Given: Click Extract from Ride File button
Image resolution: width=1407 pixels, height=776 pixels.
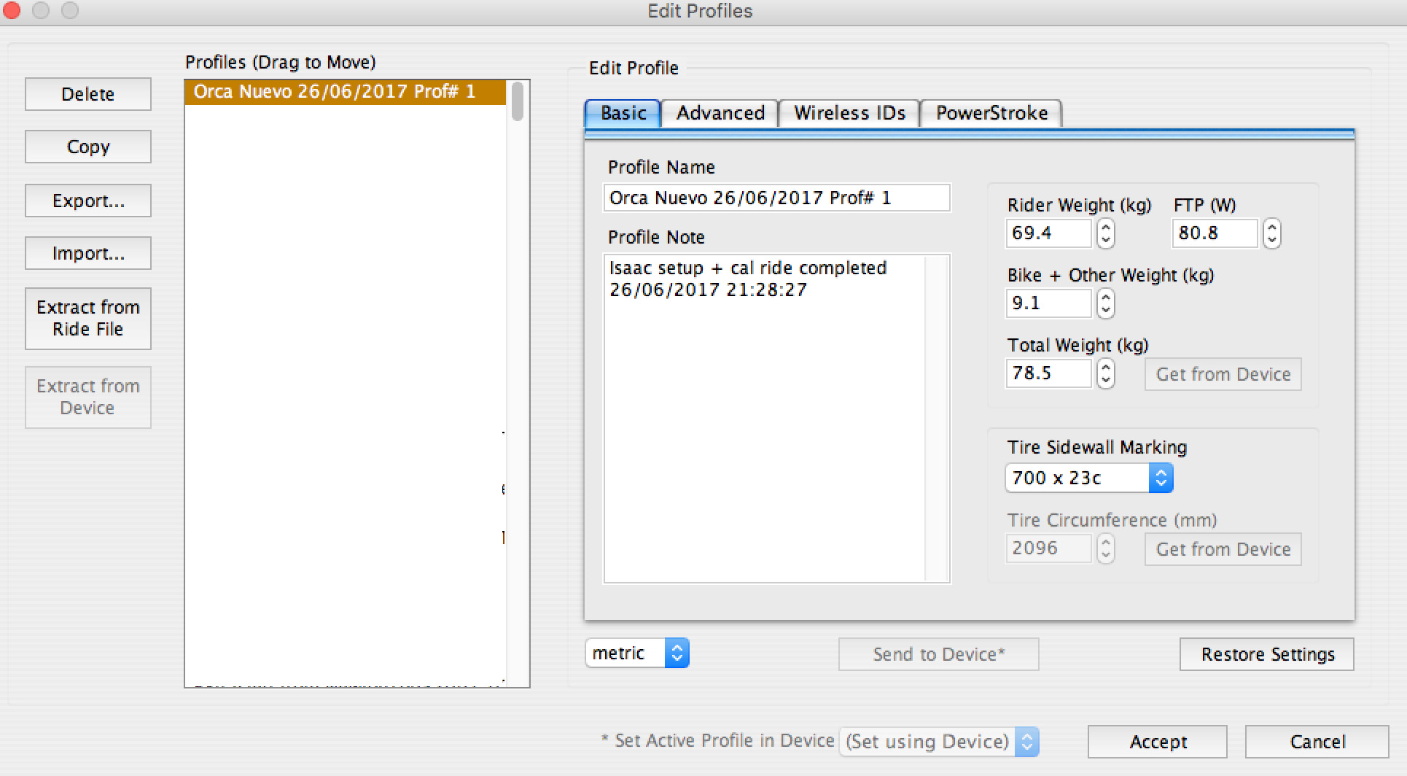Looking at the screenshot, I should 88,319.
